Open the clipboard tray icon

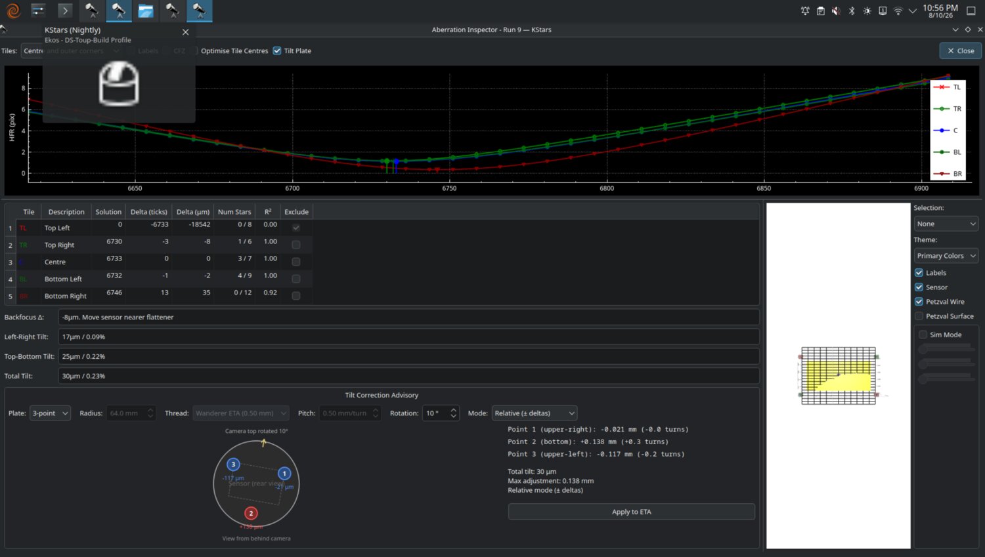coord(821,11)
